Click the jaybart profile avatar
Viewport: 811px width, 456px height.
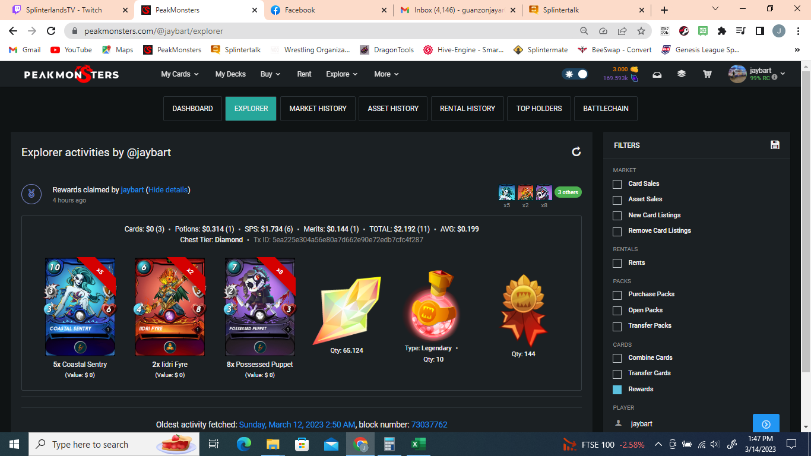coord(737,74)
